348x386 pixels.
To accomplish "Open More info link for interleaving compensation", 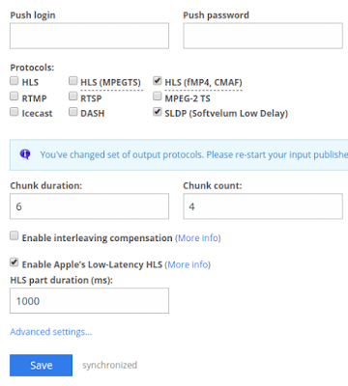I will (x=198, y=238).
